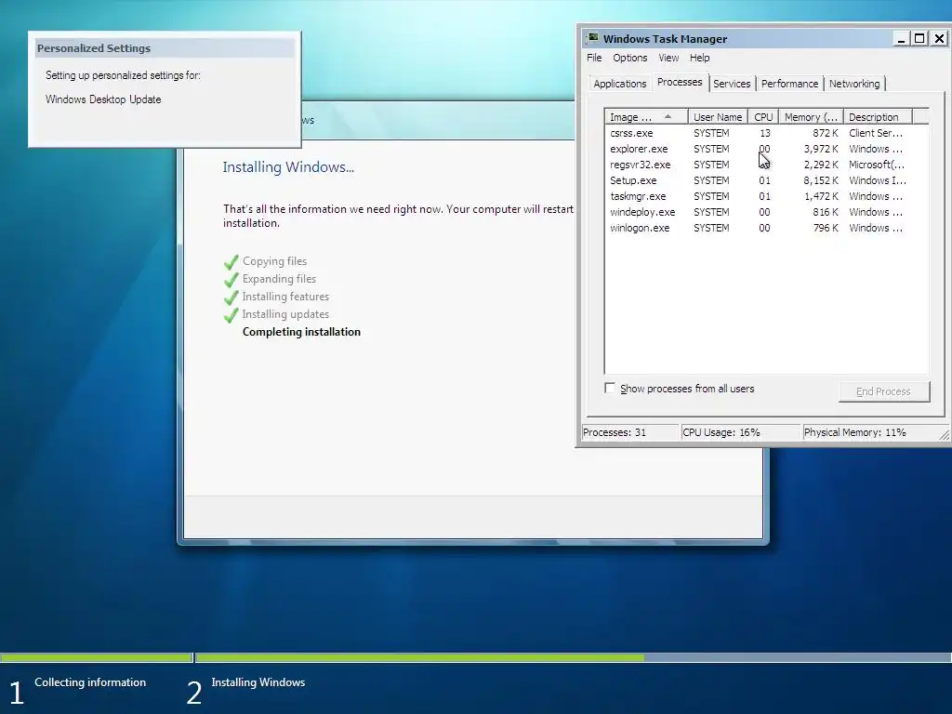Click the 872 K memory value
The height and width of the screenshot is (714, 952).
click(x=826, y=133)
